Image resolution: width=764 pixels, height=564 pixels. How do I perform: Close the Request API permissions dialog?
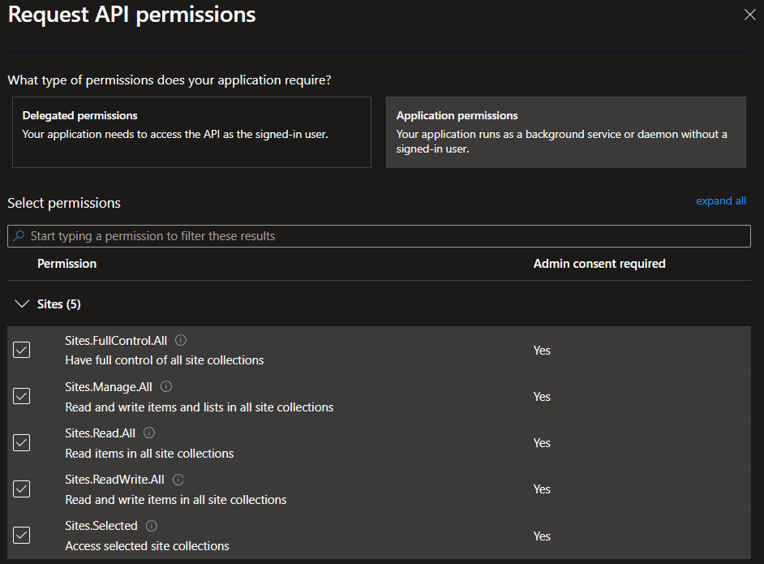[749, 14]
